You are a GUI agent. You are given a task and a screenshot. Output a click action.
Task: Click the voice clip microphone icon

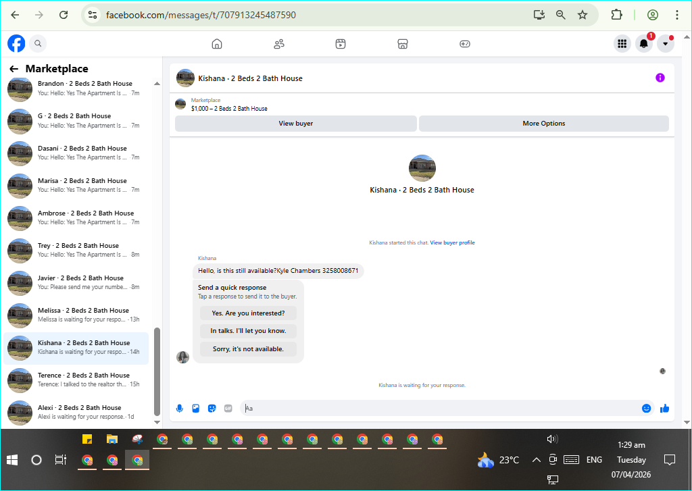click(x=180, y=409)
